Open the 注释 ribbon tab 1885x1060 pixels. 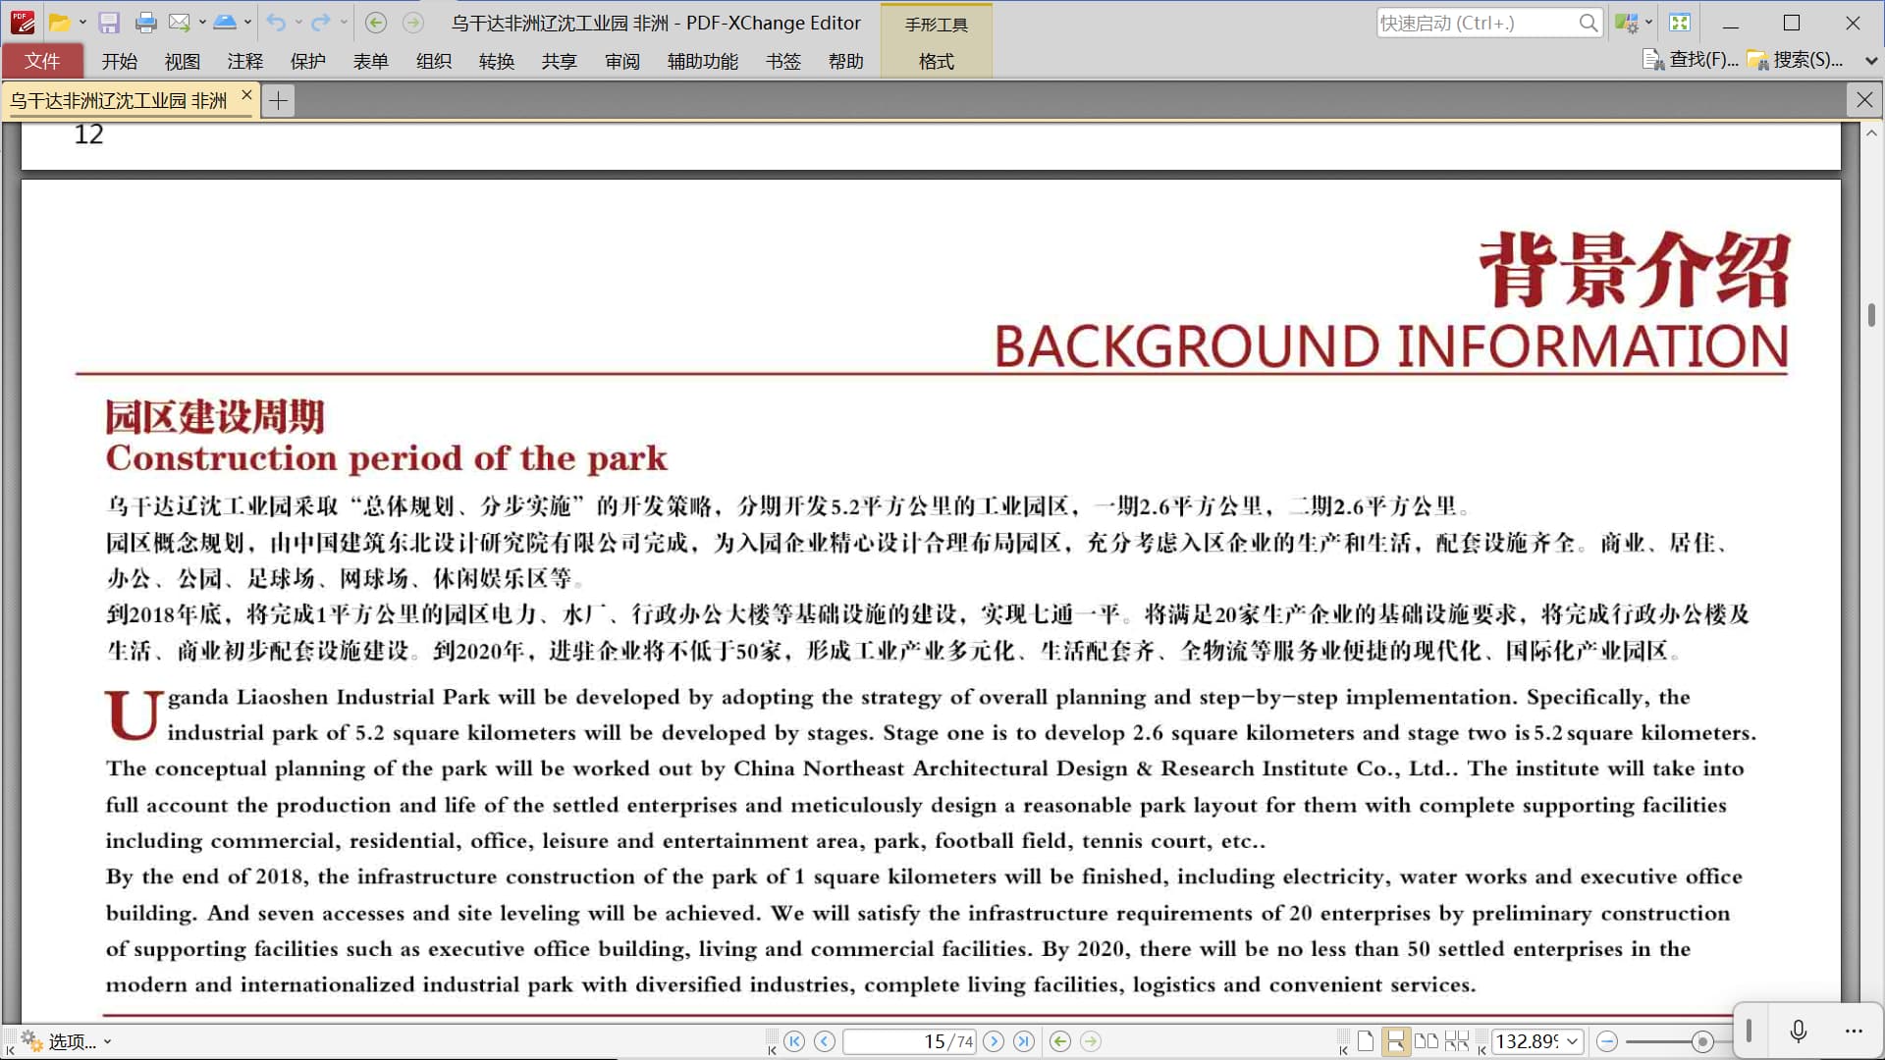(x=244, y=61)
